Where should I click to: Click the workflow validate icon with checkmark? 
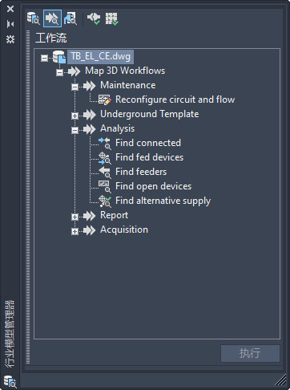click(x=94, y=18)
